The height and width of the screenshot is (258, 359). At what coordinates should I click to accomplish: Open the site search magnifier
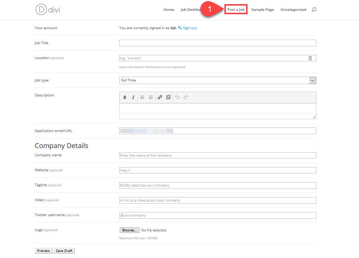pyautogui.click(x=313, y=9)
